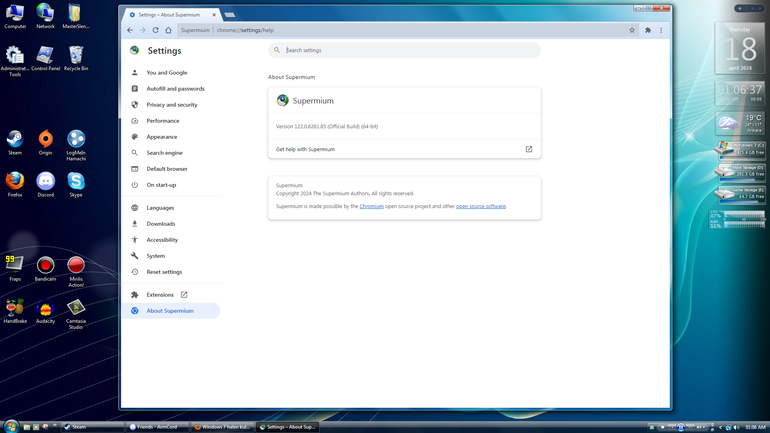Image resolution: width=770 pixels, height=433 pixels.
Task: Reload the page with the refresh icon
Action: coord(156,30)
